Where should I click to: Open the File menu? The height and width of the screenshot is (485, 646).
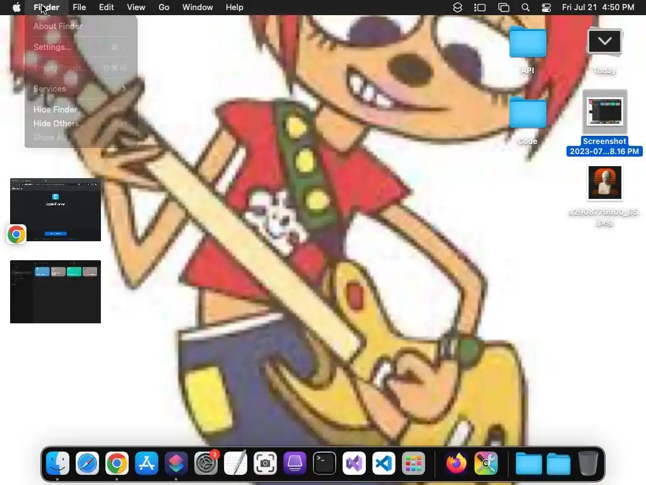(79, 8)
